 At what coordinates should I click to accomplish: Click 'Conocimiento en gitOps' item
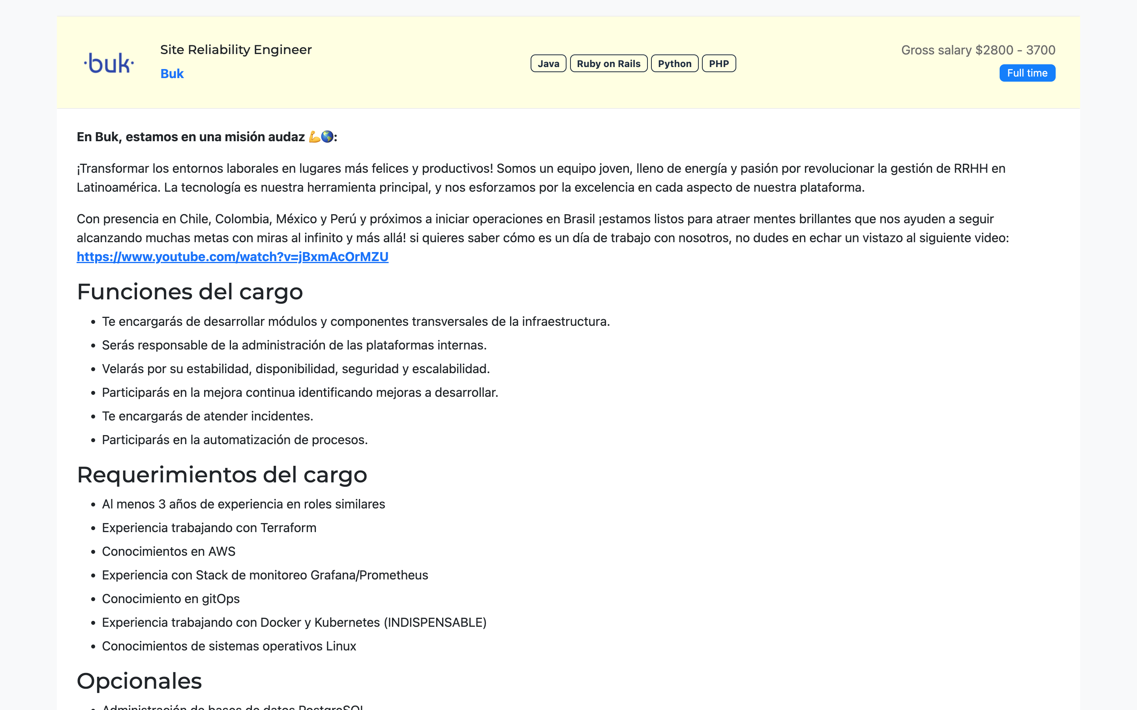click(x=171, y=599)
